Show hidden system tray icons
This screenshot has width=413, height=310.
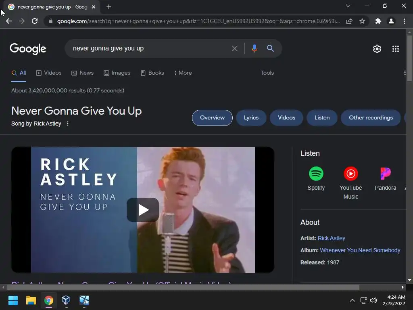352,300
